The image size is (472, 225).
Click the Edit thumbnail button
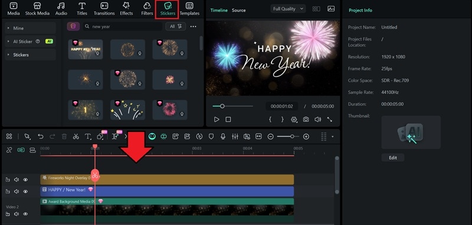[393, 158]
